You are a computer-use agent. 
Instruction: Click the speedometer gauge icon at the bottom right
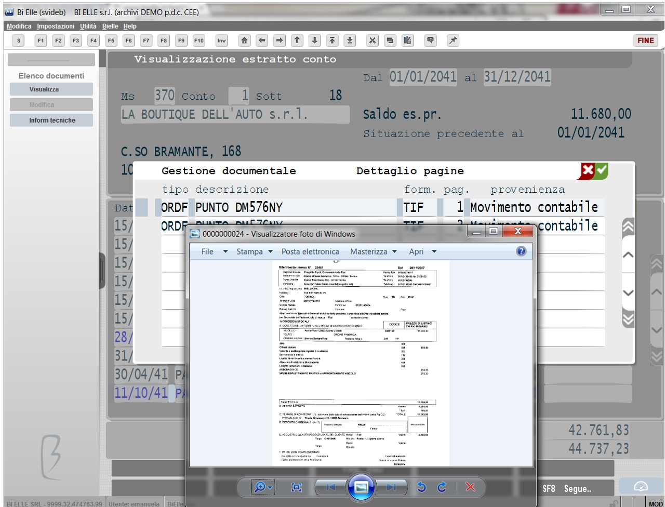point(641,487)
